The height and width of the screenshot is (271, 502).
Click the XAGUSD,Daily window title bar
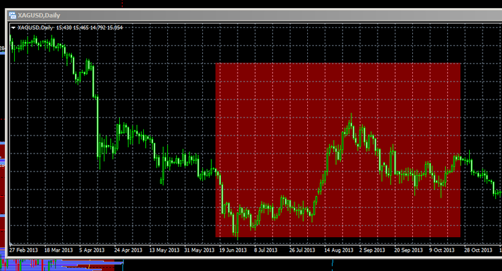tap(254, 15)
